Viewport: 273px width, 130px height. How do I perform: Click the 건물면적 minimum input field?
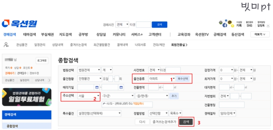[x=153, y=87]
